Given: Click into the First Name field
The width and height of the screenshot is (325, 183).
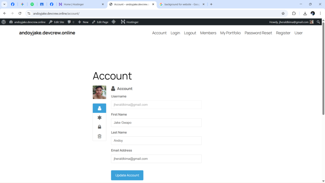Looking at the screenshot, I should [156, 123].
